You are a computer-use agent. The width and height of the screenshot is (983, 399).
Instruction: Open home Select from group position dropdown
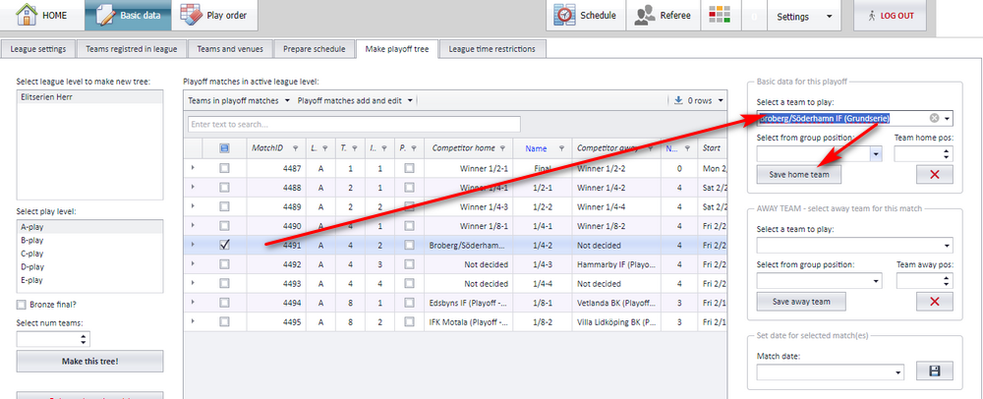(875, 153)
